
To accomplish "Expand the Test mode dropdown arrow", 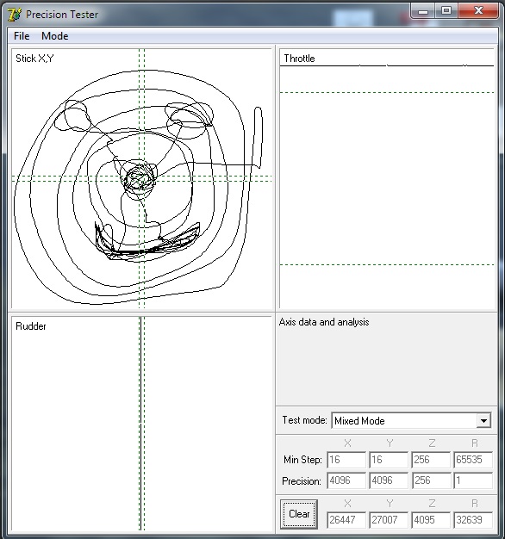I will click(x=483, y=420).
